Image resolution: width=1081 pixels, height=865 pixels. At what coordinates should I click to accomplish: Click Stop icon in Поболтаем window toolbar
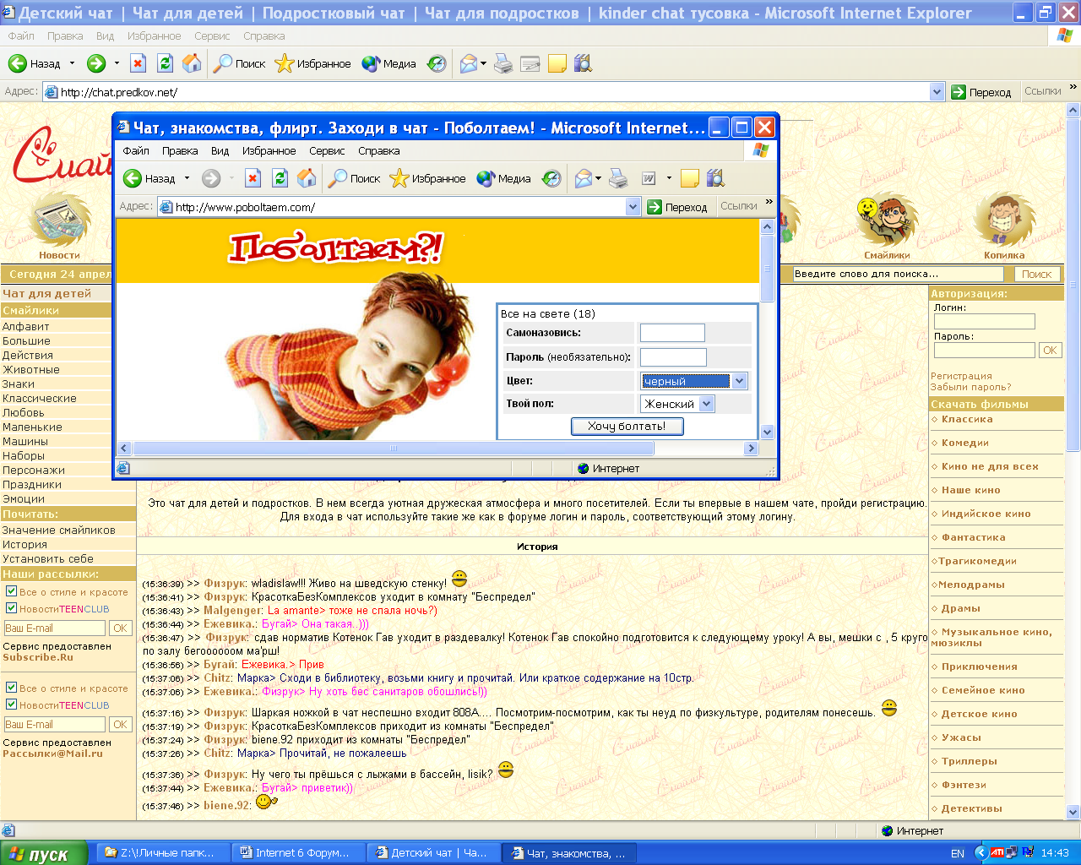[253, 178]
